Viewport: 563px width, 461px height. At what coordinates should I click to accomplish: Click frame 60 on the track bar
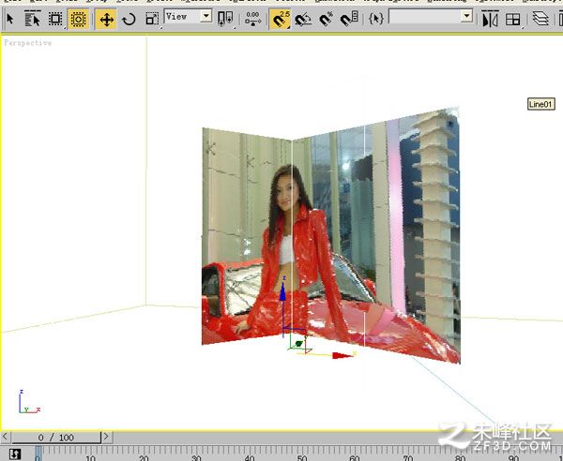click(x=355, y=458)
